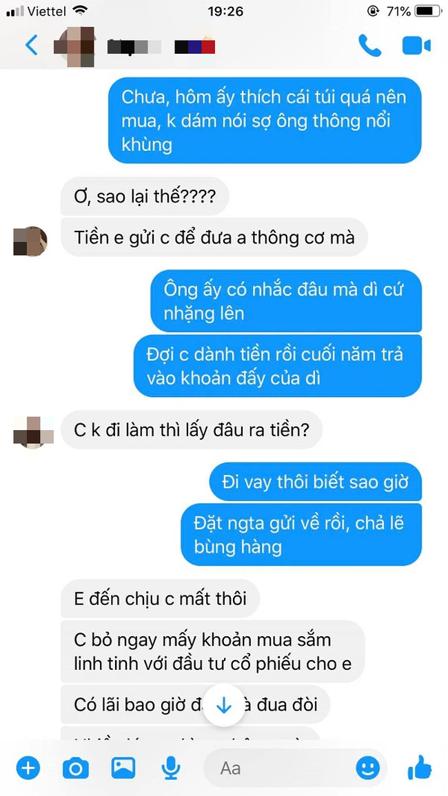Open more actions with plus icon
Image resolution: width=448 pixels, height=796 pixels.
click(x=28, y=768)
